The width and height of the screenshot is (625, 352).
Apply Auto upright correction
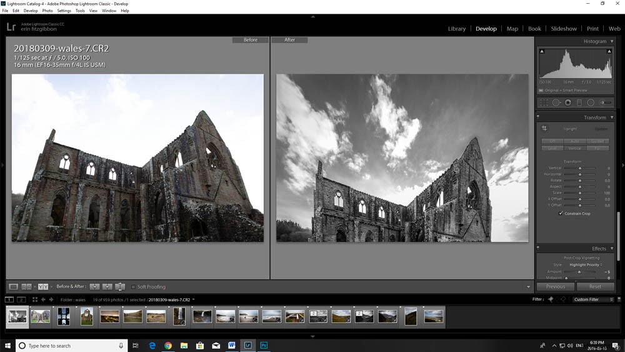575,141
